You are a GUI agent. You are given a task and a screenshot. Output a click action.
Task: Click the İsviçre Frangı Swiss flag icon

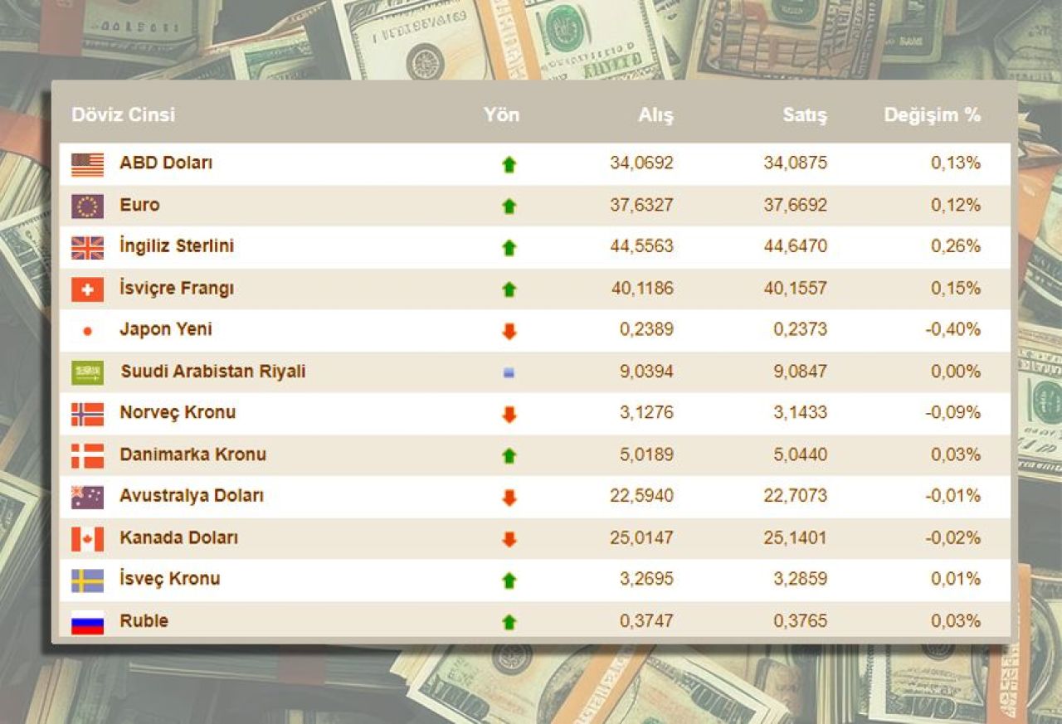(87, 289)
